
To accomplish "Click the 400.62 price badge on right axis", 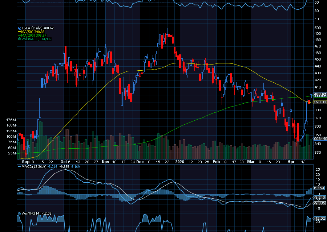I will [x=319, y=95].
